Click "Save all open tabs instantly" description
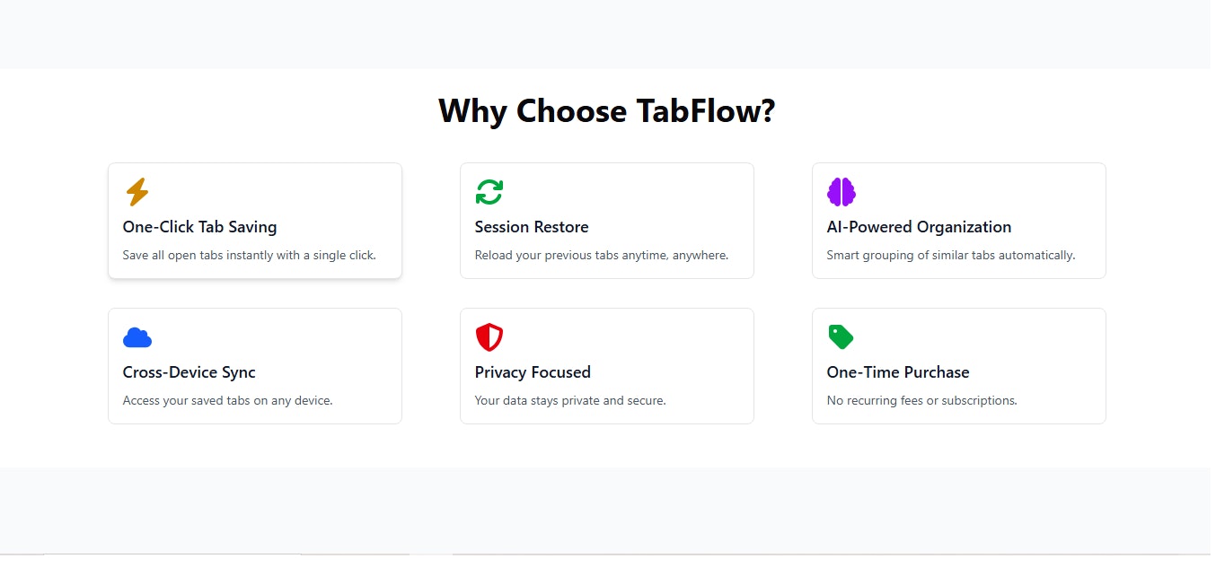The image size is (1216, 576). (x=250, y=255)
